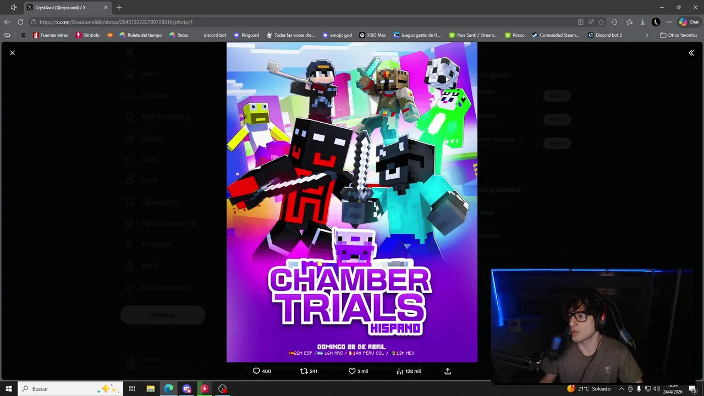
Task: Close the photo viewer with the X
Action: tap(12, 53)
